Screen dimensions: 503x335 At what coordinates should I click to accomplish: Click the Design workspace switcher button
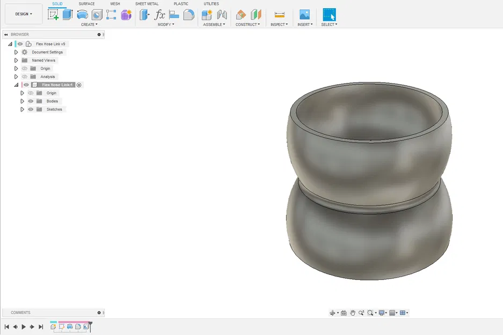(23, 13)
